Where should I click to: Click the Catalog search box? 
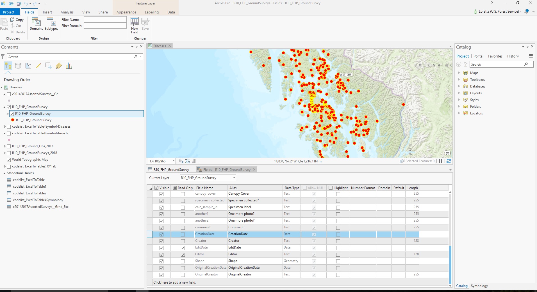(x=502, y=64)
